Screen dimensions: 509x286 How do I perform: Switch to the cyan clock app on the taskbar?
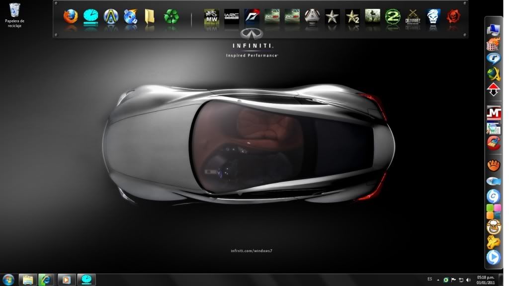click(x=86, y=280)
